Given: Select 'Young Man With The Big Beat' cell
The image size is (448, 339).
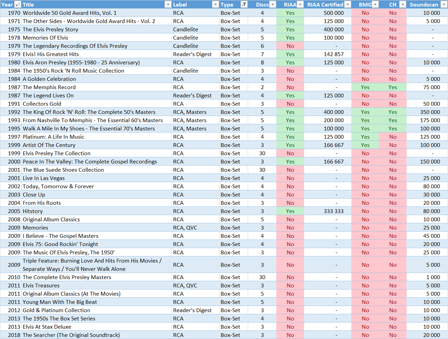Looking at the screenshot, I should [97, 302].
